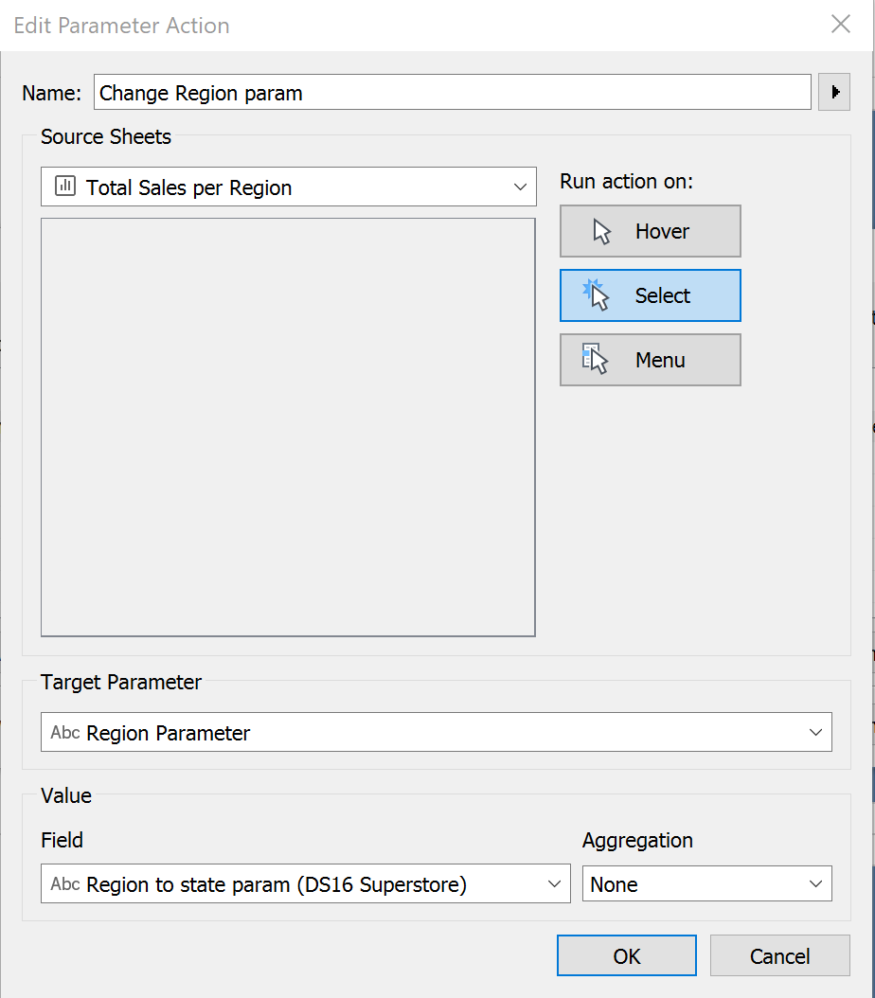Click the bar chart icon beside Total Sales per Region
Screen dimensions: 875x998
coord(65,187)
